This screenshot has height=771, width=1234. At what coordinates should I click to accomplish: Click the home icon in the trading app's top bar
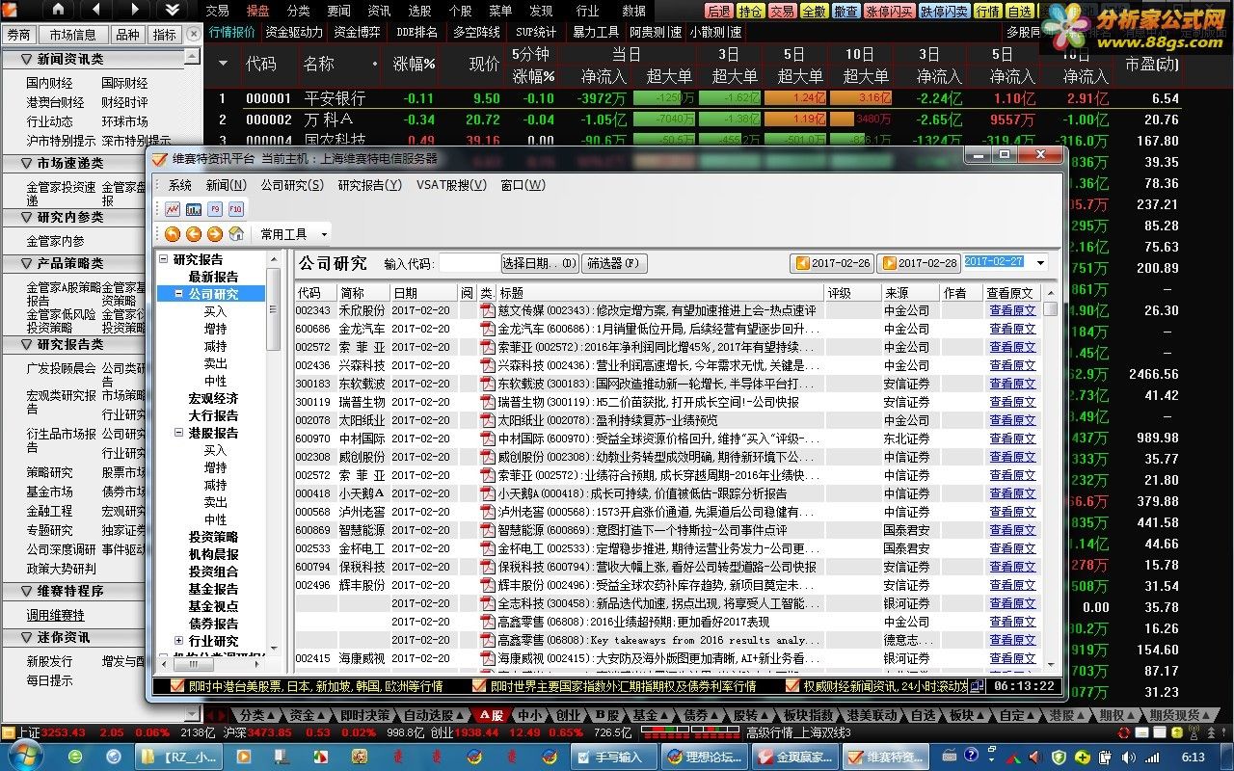[x=58, y=10]
